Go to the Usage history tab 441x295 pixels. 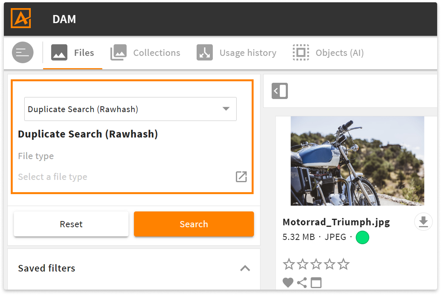(236, 53)
